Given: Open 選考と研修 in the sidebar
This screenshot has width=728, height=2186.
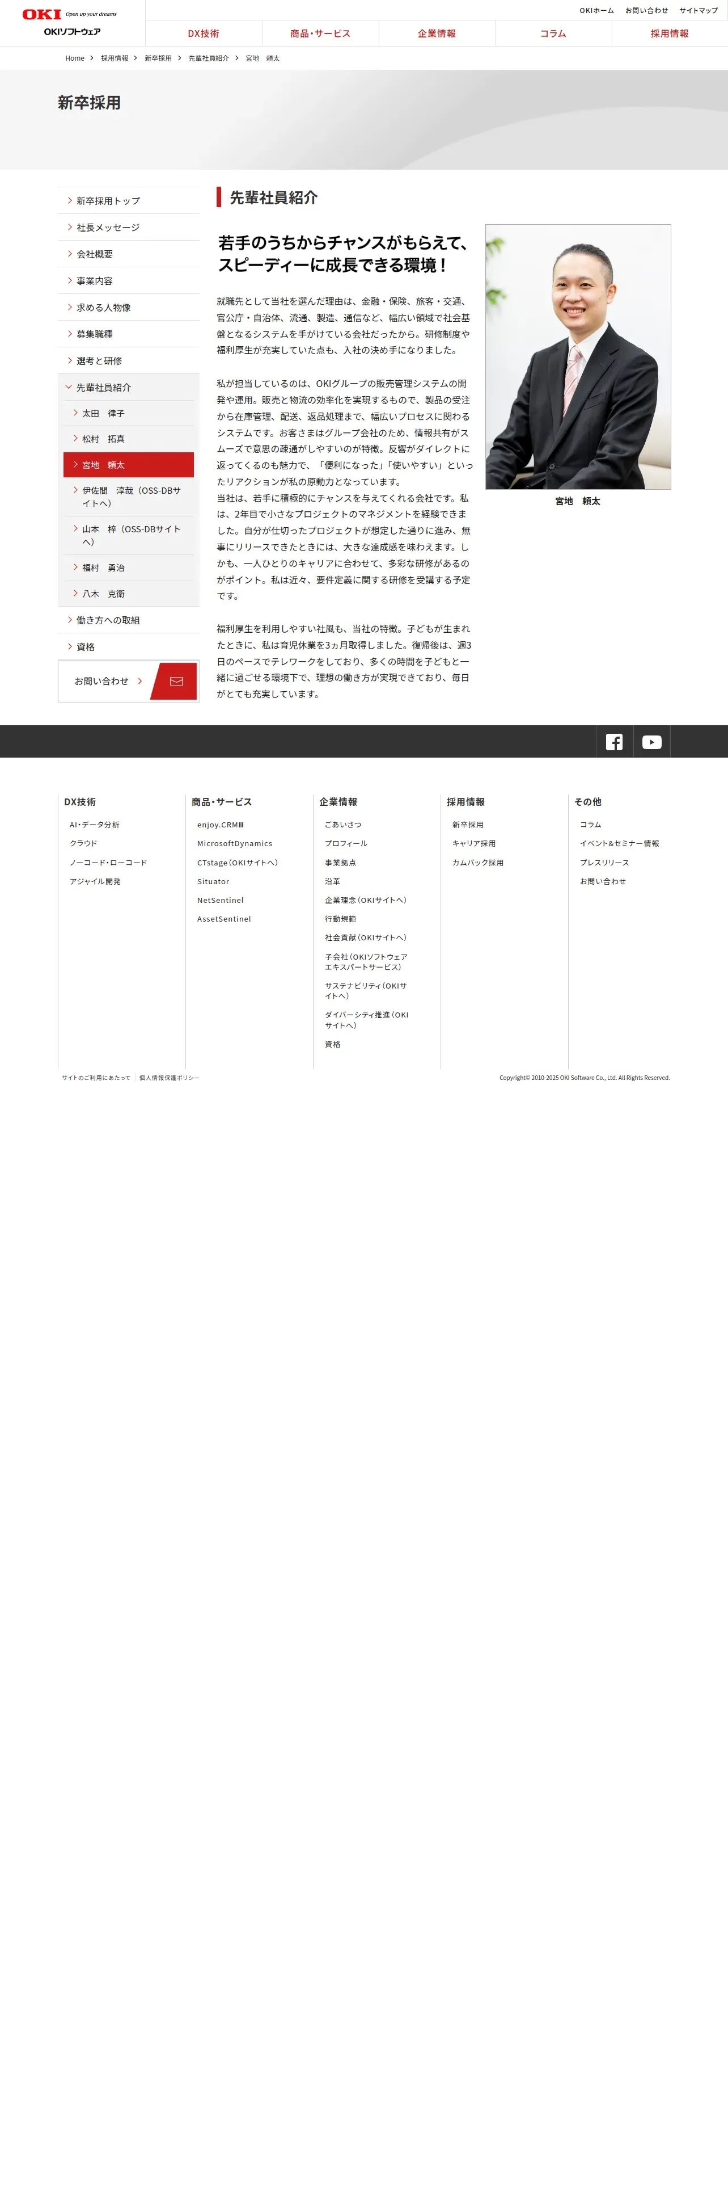Looking at the screenshot, I should click(129, 361).
